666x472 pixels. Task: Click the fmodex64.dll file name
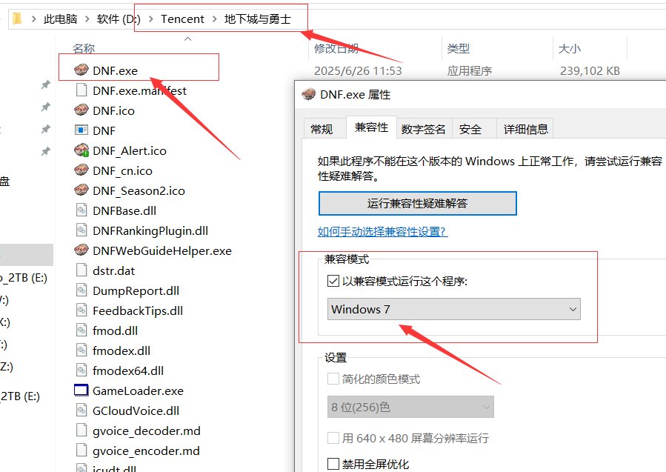pyautogui.click(x=128, y=370)
